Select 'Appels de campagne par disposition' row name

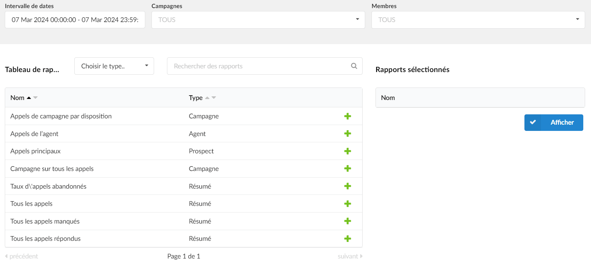coord(61,116)
